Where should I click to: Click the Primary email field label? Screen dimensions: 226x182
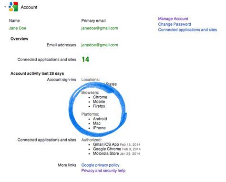click(x=93, y=20)
